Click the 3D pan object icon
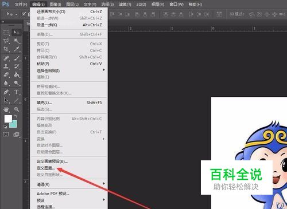Screen dimensions: 287x209 coord(267,14)
